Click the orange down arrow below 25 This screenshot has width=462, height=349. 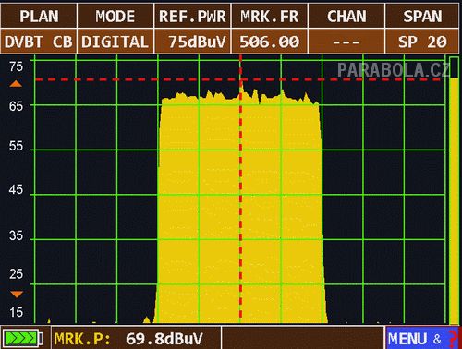pos(17,295)
